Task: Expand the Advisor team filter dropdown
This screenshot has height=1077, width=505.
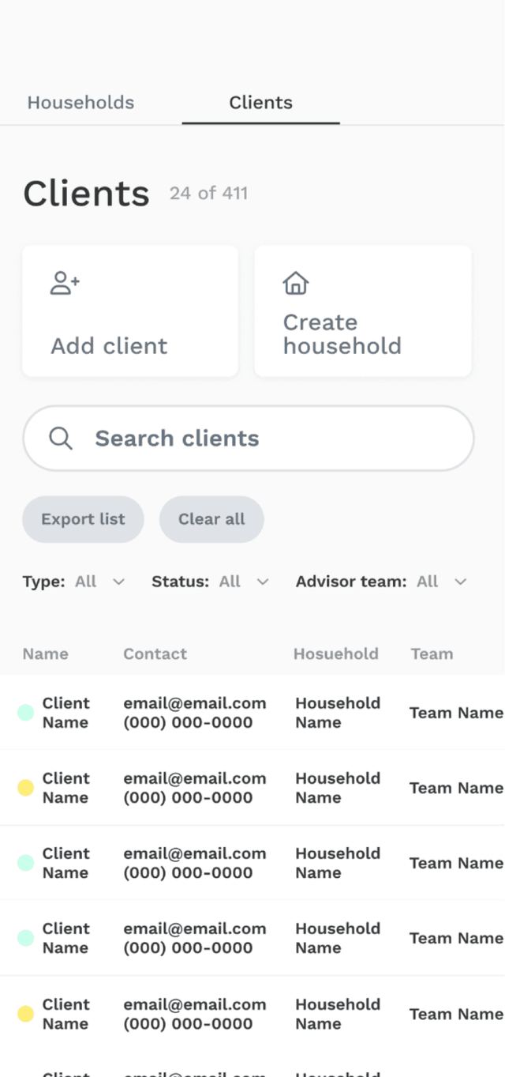Action: point(461,582)
